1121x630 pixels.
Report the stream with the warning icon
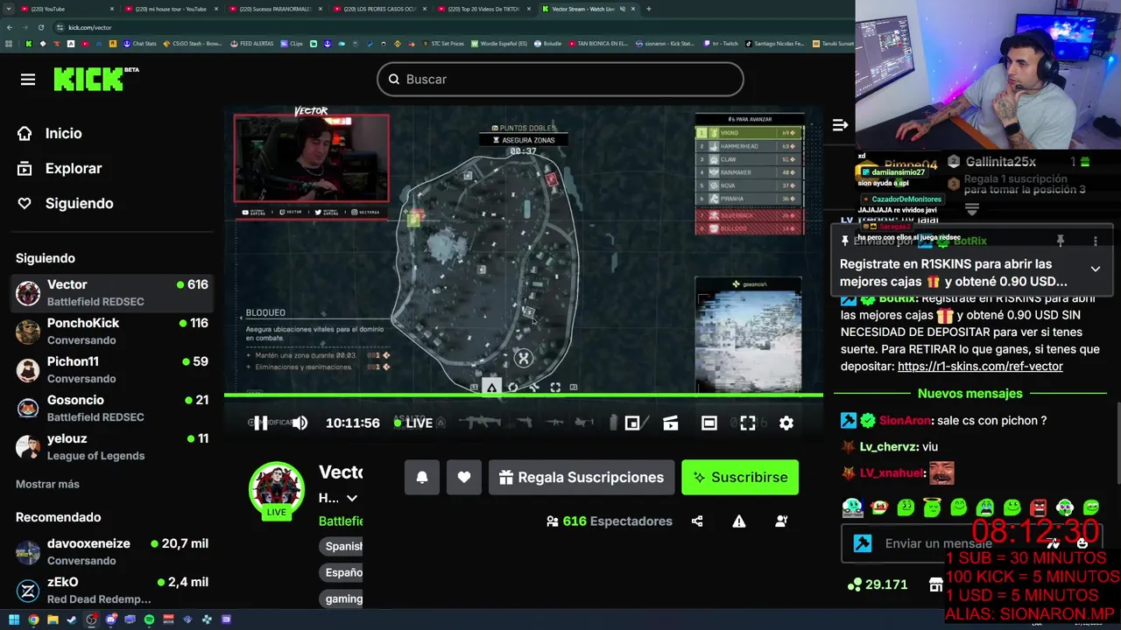coord(739,521)
